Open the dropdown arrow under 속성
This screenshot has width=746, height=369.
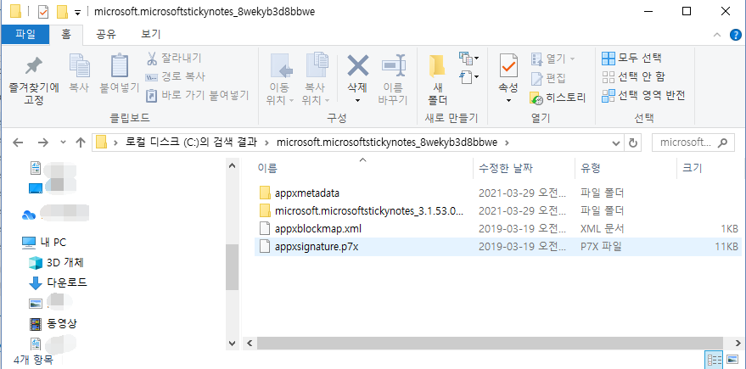coord(508,100)
